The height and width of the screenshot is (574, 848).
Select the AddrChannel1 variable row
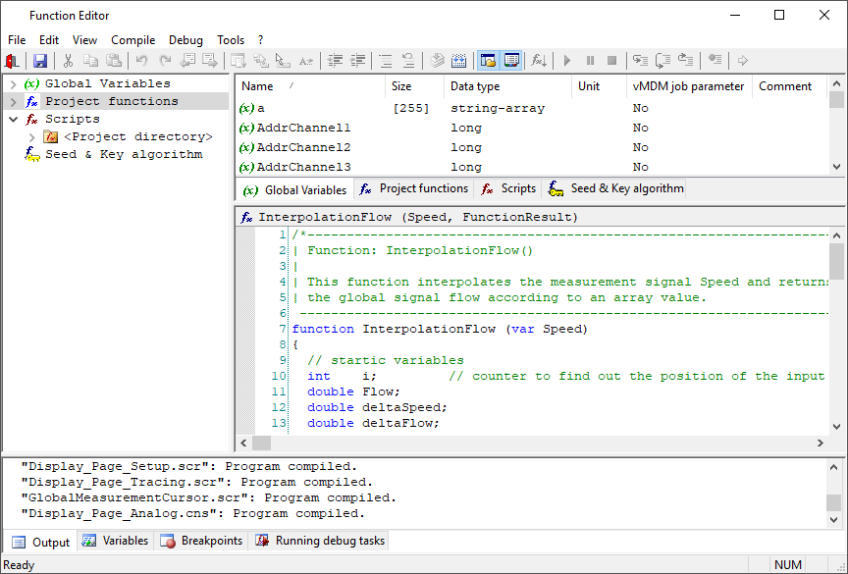tap(532, 129)
